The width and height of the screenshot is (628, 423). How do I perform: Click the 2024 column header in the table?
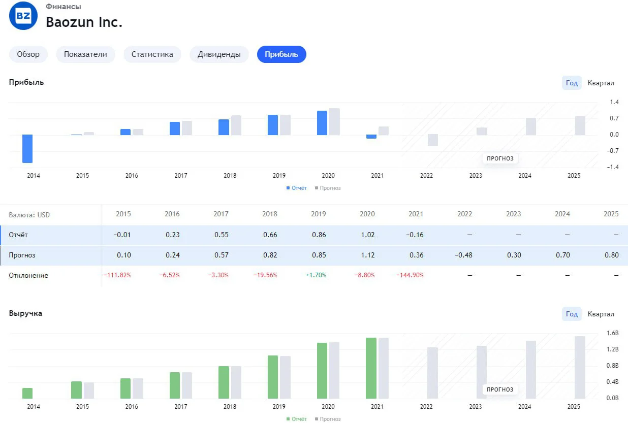pos(562,214)
